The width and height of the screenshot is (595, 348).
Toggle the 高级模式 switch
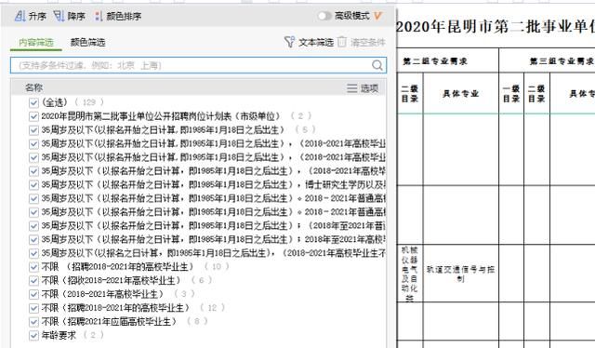(324, 16)
